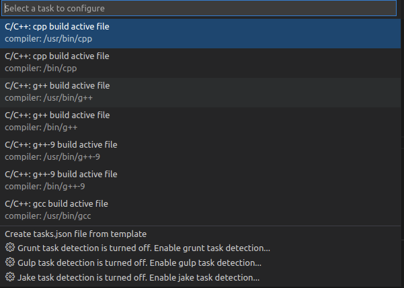The image size is (404, 288).
Task: Click the gear icon beside Gulp task detection
Action: [x=10, y=262]
